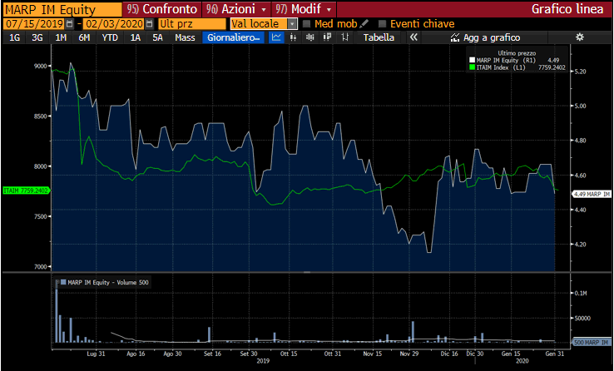Screen dimensions: 614x371
Task: Open end date calendar picker icon
Action: click(x=149, y=24)
